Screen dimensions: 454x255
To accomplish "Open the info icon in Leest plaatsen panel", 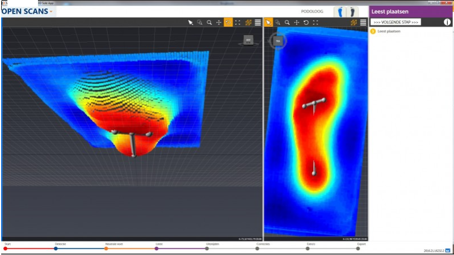I will [x=447, y=22].
